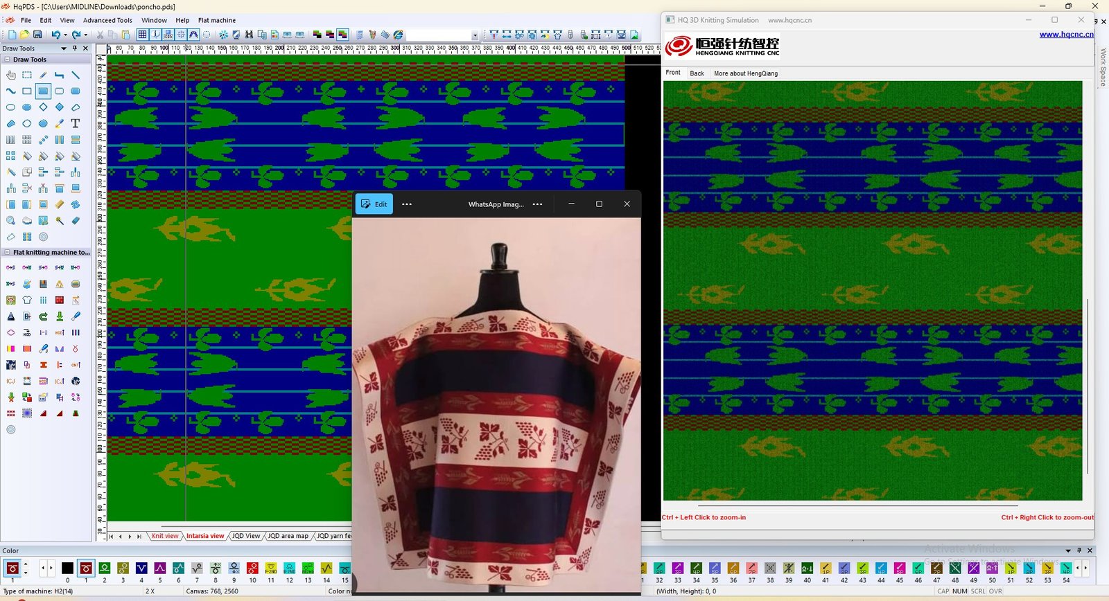Select red color swatch 10
The height and width of the screenshot is (601, 1109).
coord(252,568)
